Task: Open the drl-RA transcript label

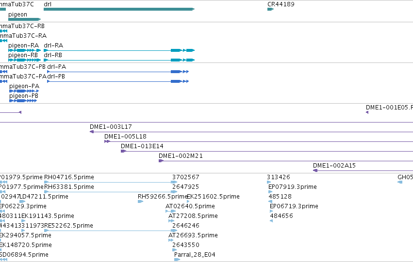Action: 53,46
